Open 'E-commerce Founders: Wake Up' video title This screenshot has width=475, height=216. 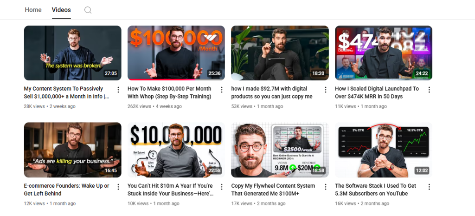point(66,190)
